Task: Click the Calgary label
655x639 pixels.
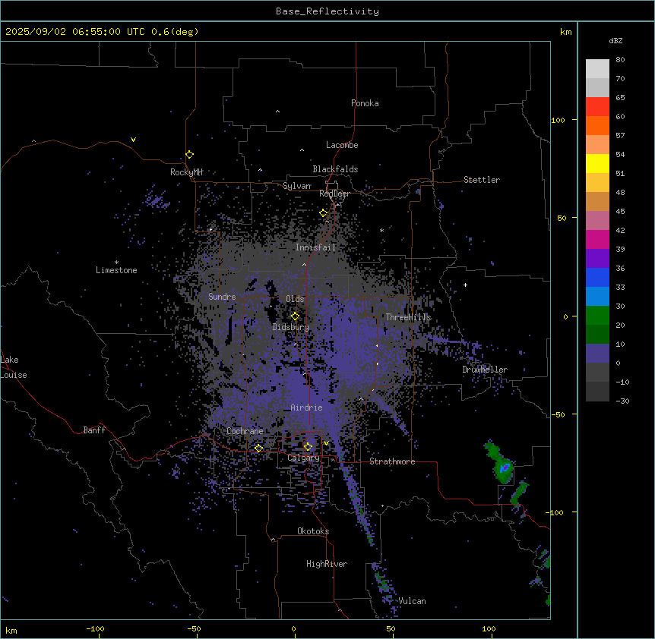Action: (304, 458)
